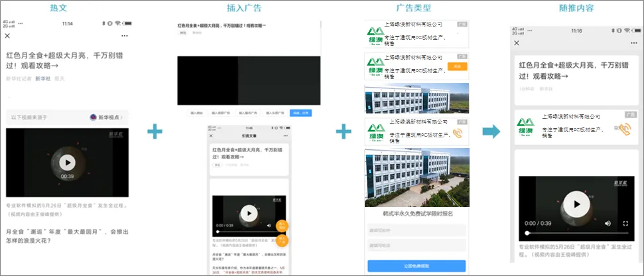
Task: Select the third insert-ad option below editor preview
Action: (x=250, y=113)
